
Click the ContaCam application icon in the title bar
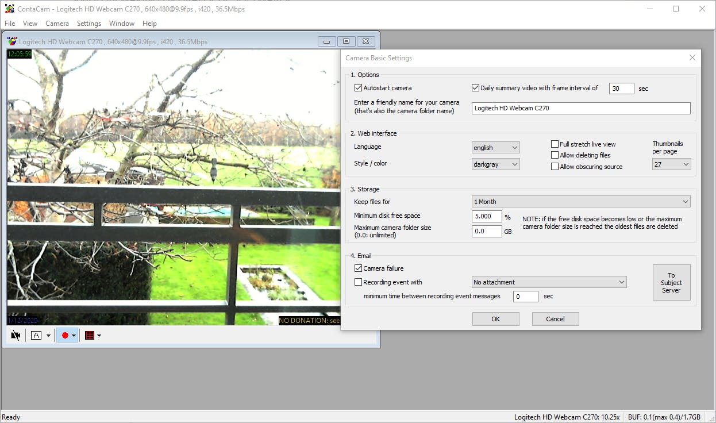(9, 9)
